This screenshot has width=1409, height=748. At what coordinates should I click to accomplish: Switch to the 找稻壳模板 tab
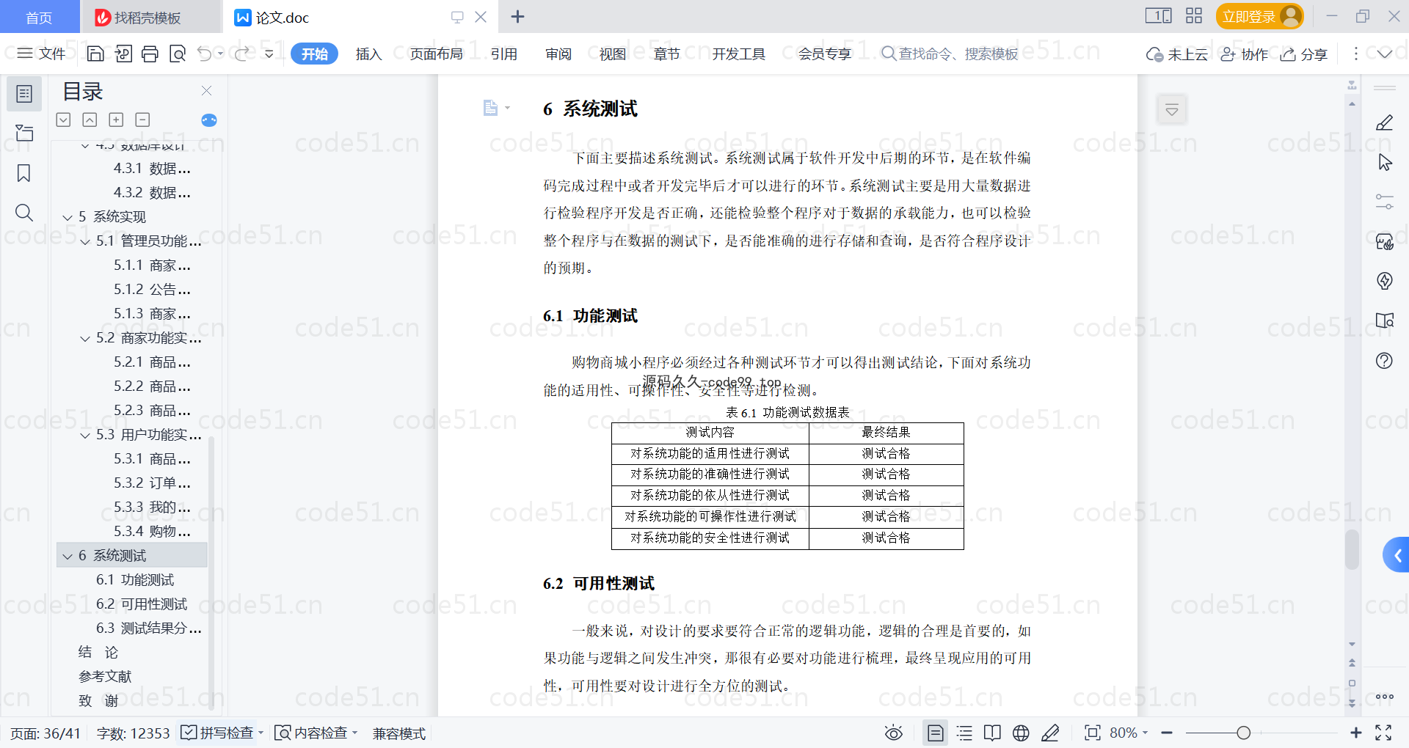[150, 17]
